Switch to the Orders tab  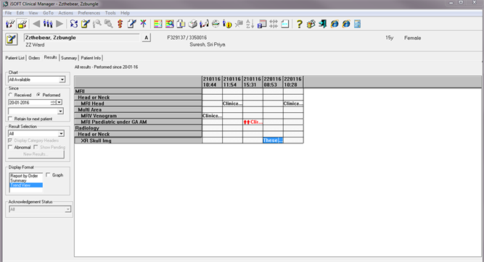pos(34,58)
